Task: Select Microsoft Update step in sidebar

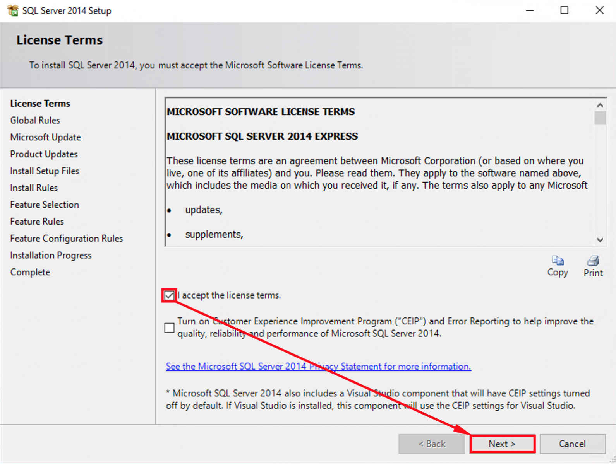Action: (x=46, y=137)
